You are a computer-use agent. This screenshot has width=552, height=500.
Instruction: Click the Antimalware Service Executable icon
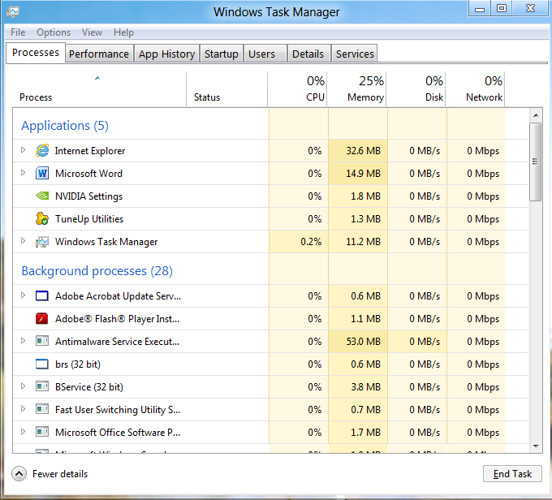(x=42, y=341)
